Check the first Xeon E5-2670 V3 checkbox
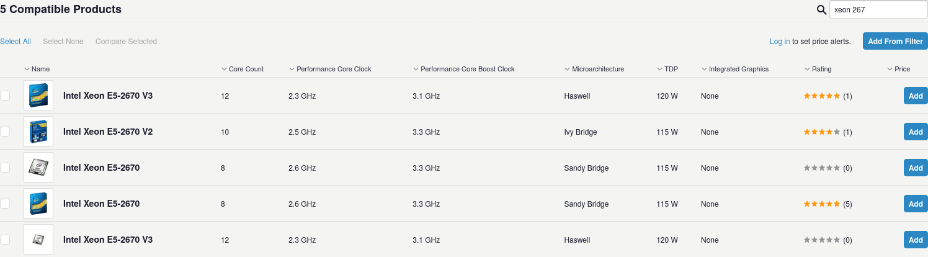This screenshot has width=928, height=257. pyautogui.click(x=5, y=96)
